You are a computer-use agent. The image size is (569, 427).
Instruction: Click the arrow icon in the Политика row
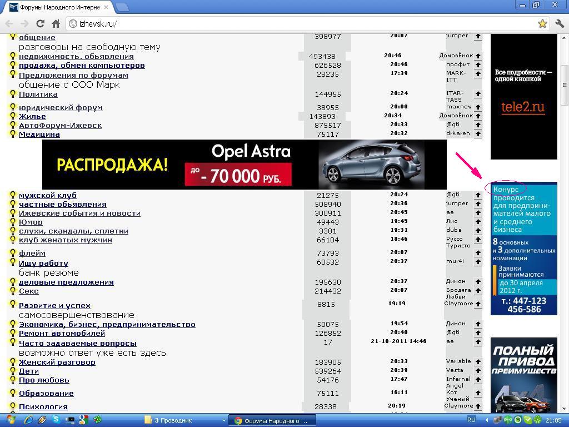tap(478, 94)
